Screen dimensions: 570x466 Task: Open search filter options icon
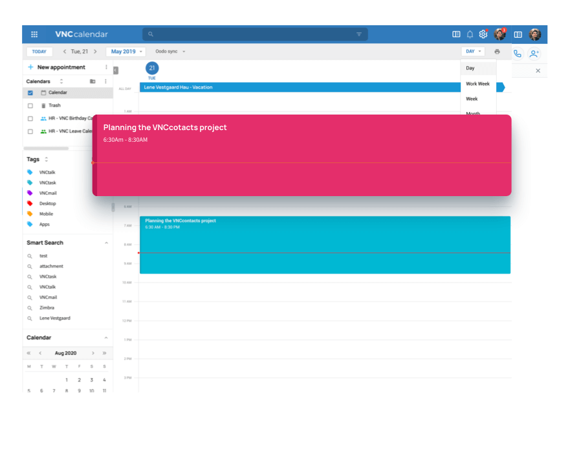tap(359, 34)
